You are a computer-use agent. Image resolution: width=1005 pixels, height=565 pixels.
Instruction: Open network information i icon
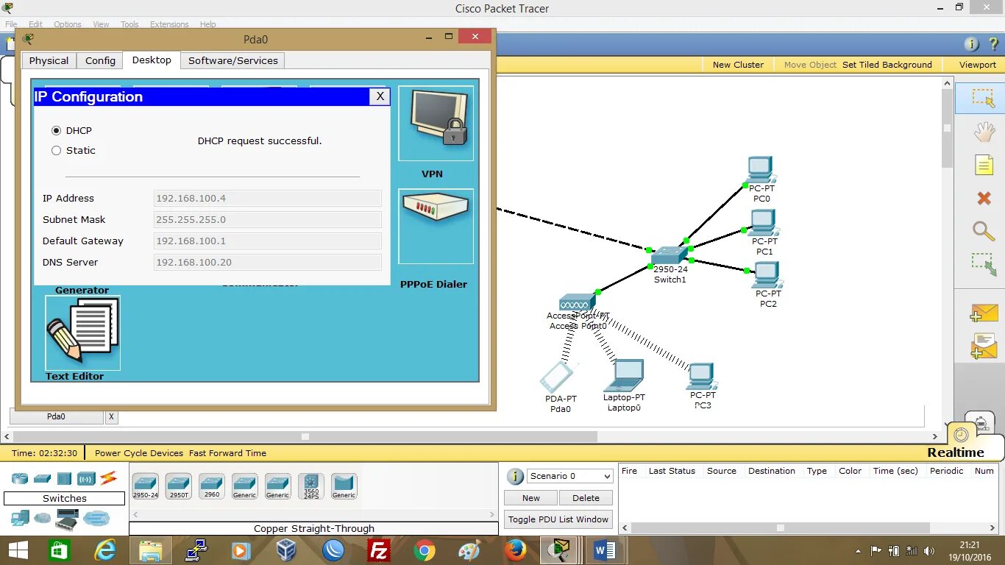(971, 44)
